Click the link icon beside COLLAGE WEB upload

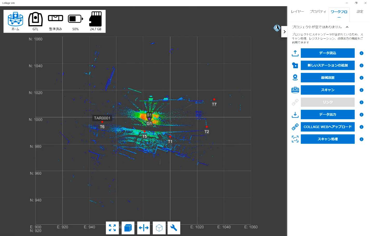point(295,127)
